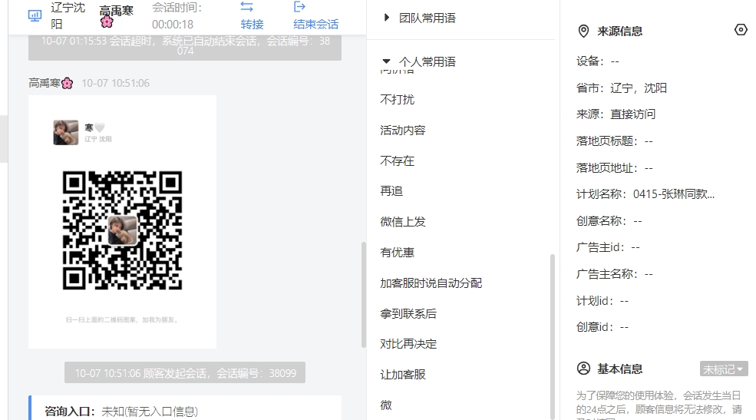This screenshot has height=420, width=756.
Task: Click the chat panel vertical scrollbar
Action: pos(364,294)
